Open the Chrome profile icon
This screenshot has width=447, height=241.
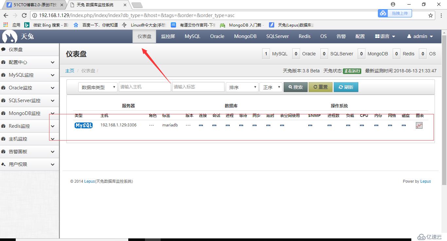click(393, 4)
